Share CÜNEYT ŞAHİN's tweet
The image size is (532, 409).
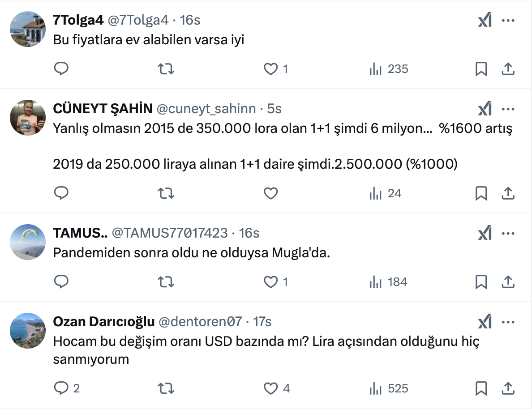click(x=507, y=193)
